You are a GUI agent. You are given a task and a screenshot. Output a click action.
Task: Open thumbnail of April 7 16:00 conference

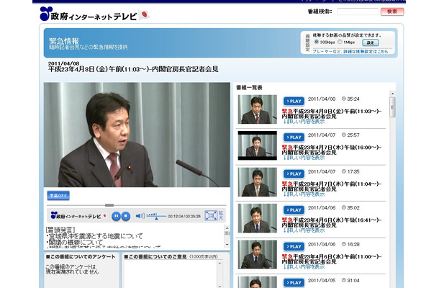tap(258, 145)
